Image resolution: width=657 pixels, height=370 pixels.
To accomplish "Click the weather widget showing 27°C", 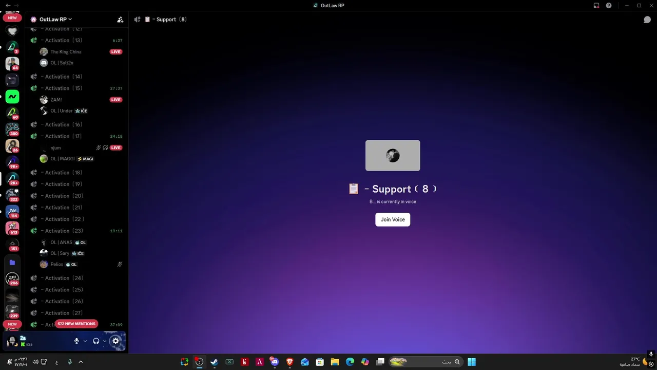I will (633, 362).
